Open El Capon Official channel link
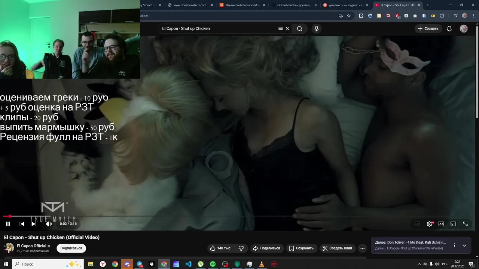The height and width of the screenshot is (269, 479). click(31, 246)
